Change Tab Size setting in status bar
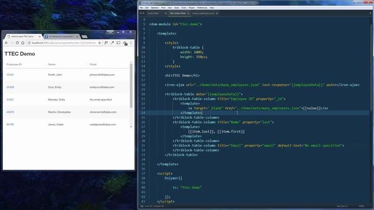The height and width of the screenshot is (210, 374). point(342,206)
